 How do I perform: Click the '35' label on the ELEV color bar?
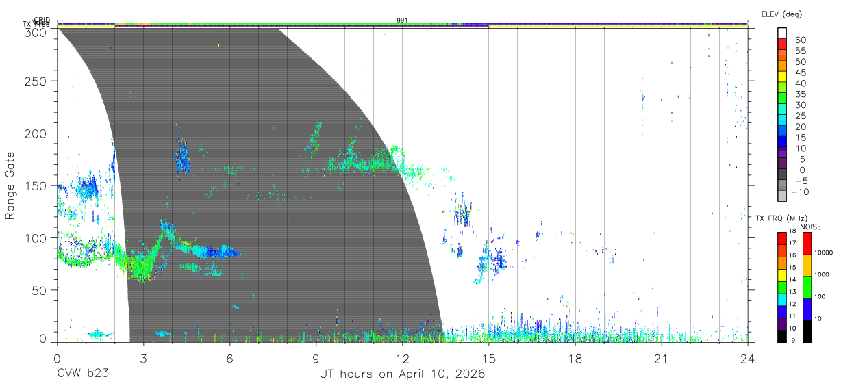[801, 94]
